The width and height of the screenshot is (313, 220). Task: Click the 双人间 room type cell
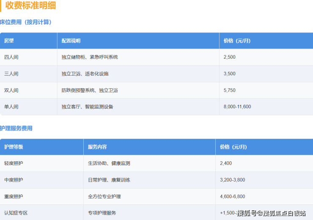coord(11,90)
